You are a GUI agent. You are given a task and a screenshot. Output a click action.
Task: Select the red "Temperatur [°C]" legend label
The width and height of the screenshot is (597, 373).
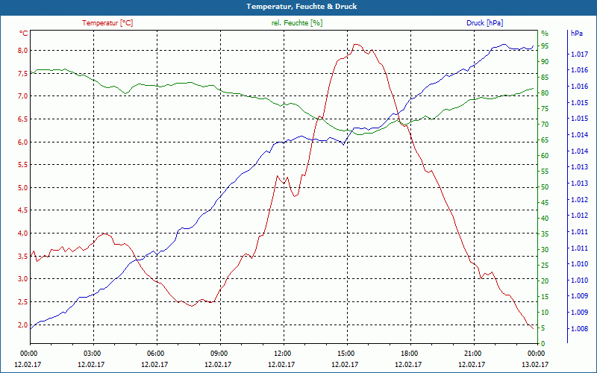(107, 23)
